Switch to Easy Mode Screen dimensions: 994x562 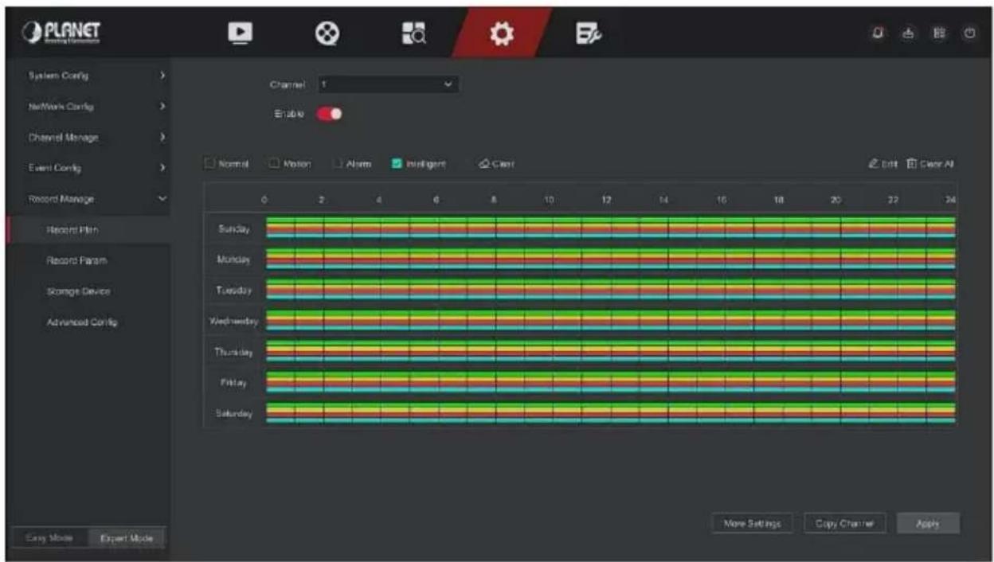(51, 538)
